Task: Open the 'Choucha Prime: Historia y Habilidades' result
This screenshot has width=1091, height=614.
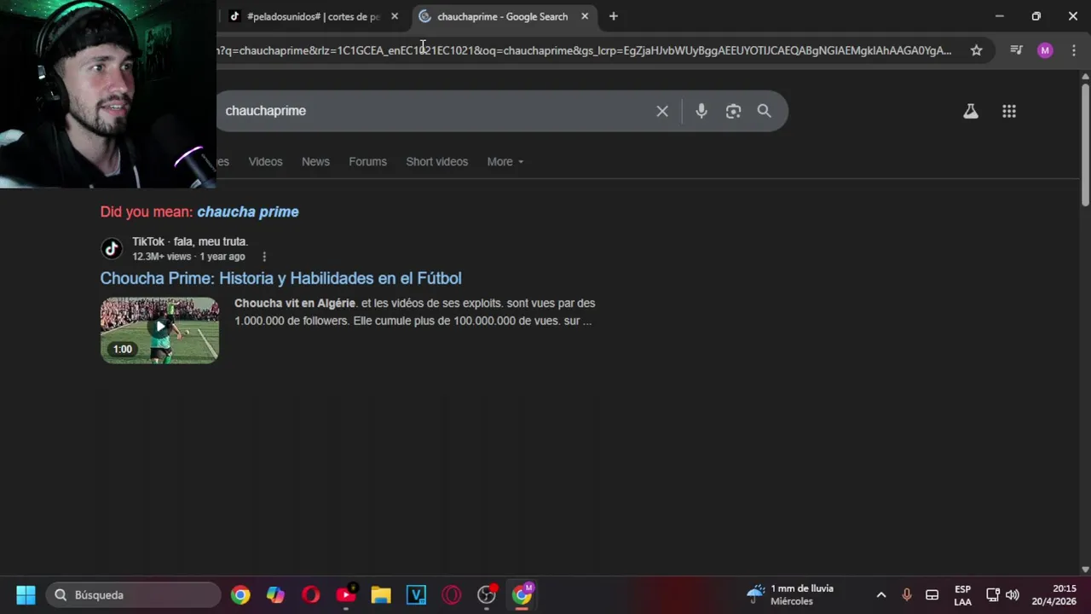Action: [x=280, y=278]
